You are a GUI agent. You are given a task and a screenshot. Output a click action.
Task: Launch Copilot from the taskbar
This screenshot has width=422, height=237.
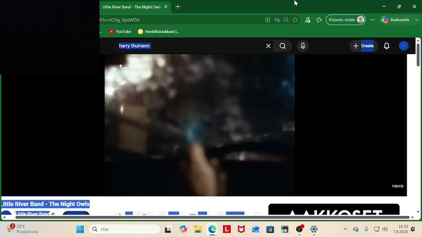tap(183, 229)
